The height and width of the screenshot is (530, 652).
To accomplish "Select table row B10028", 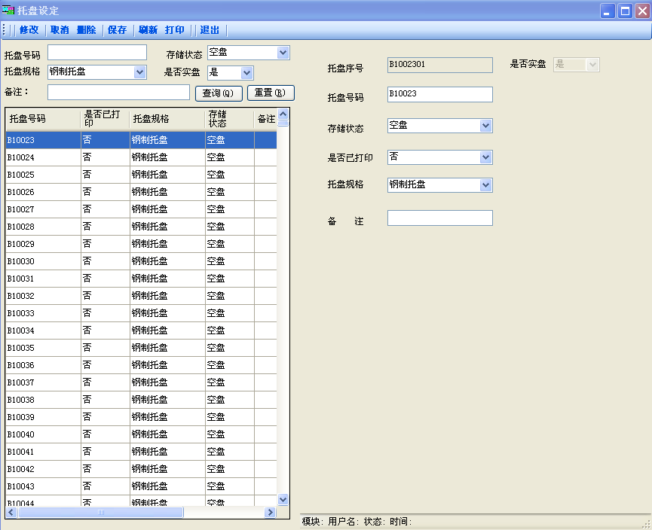I will pyautogui.click(x=142, y=227).
